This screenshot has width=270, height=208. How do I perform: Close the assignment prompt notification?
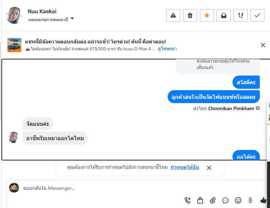[209, 168]
